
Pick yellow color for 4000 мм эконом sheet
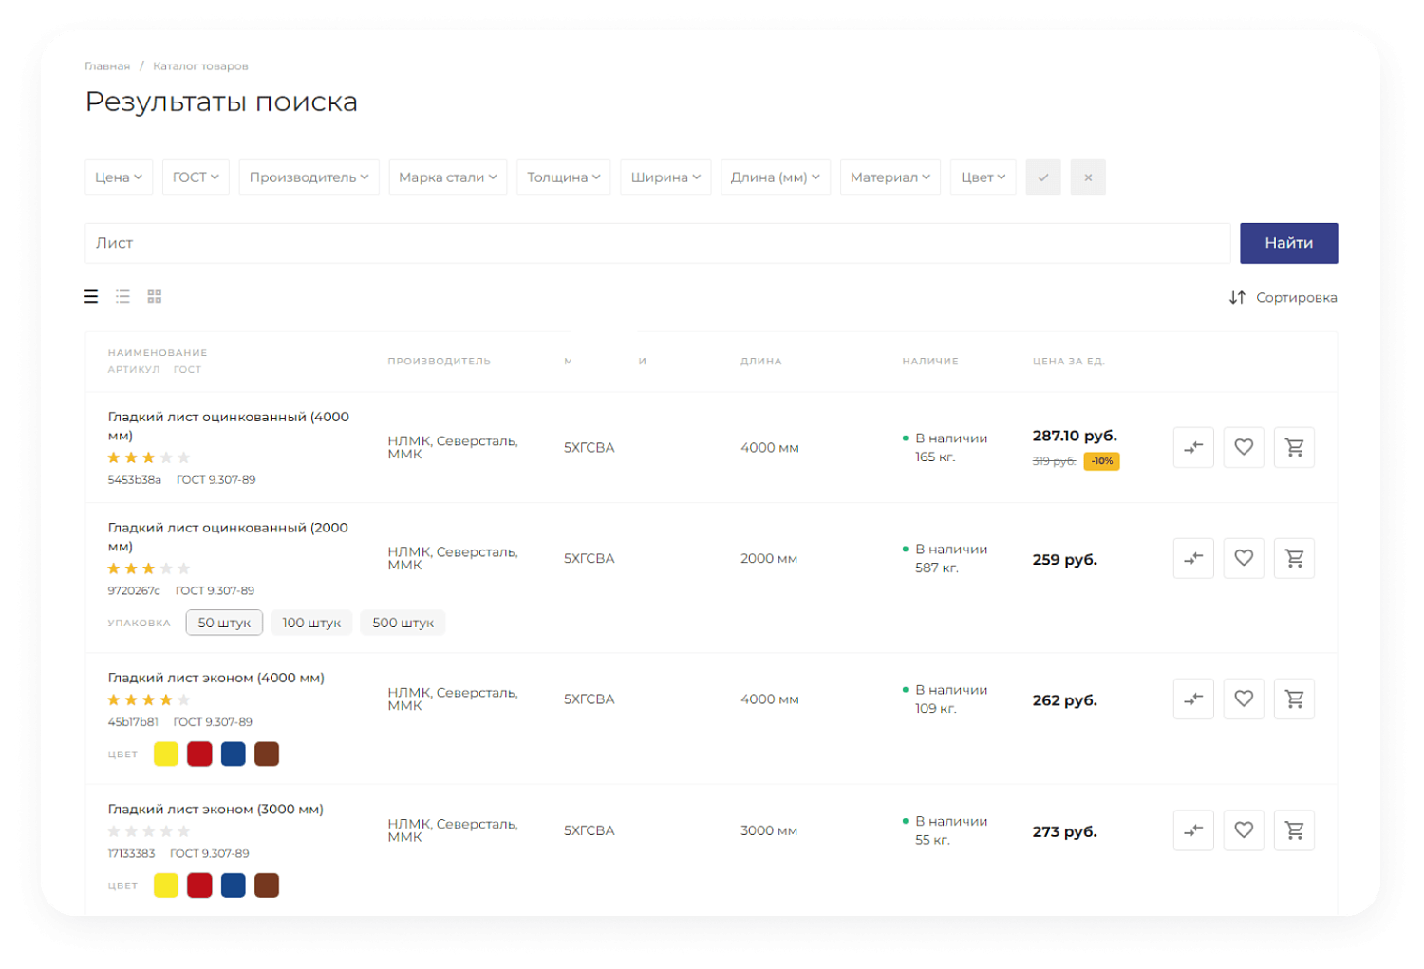pos(166,755)
